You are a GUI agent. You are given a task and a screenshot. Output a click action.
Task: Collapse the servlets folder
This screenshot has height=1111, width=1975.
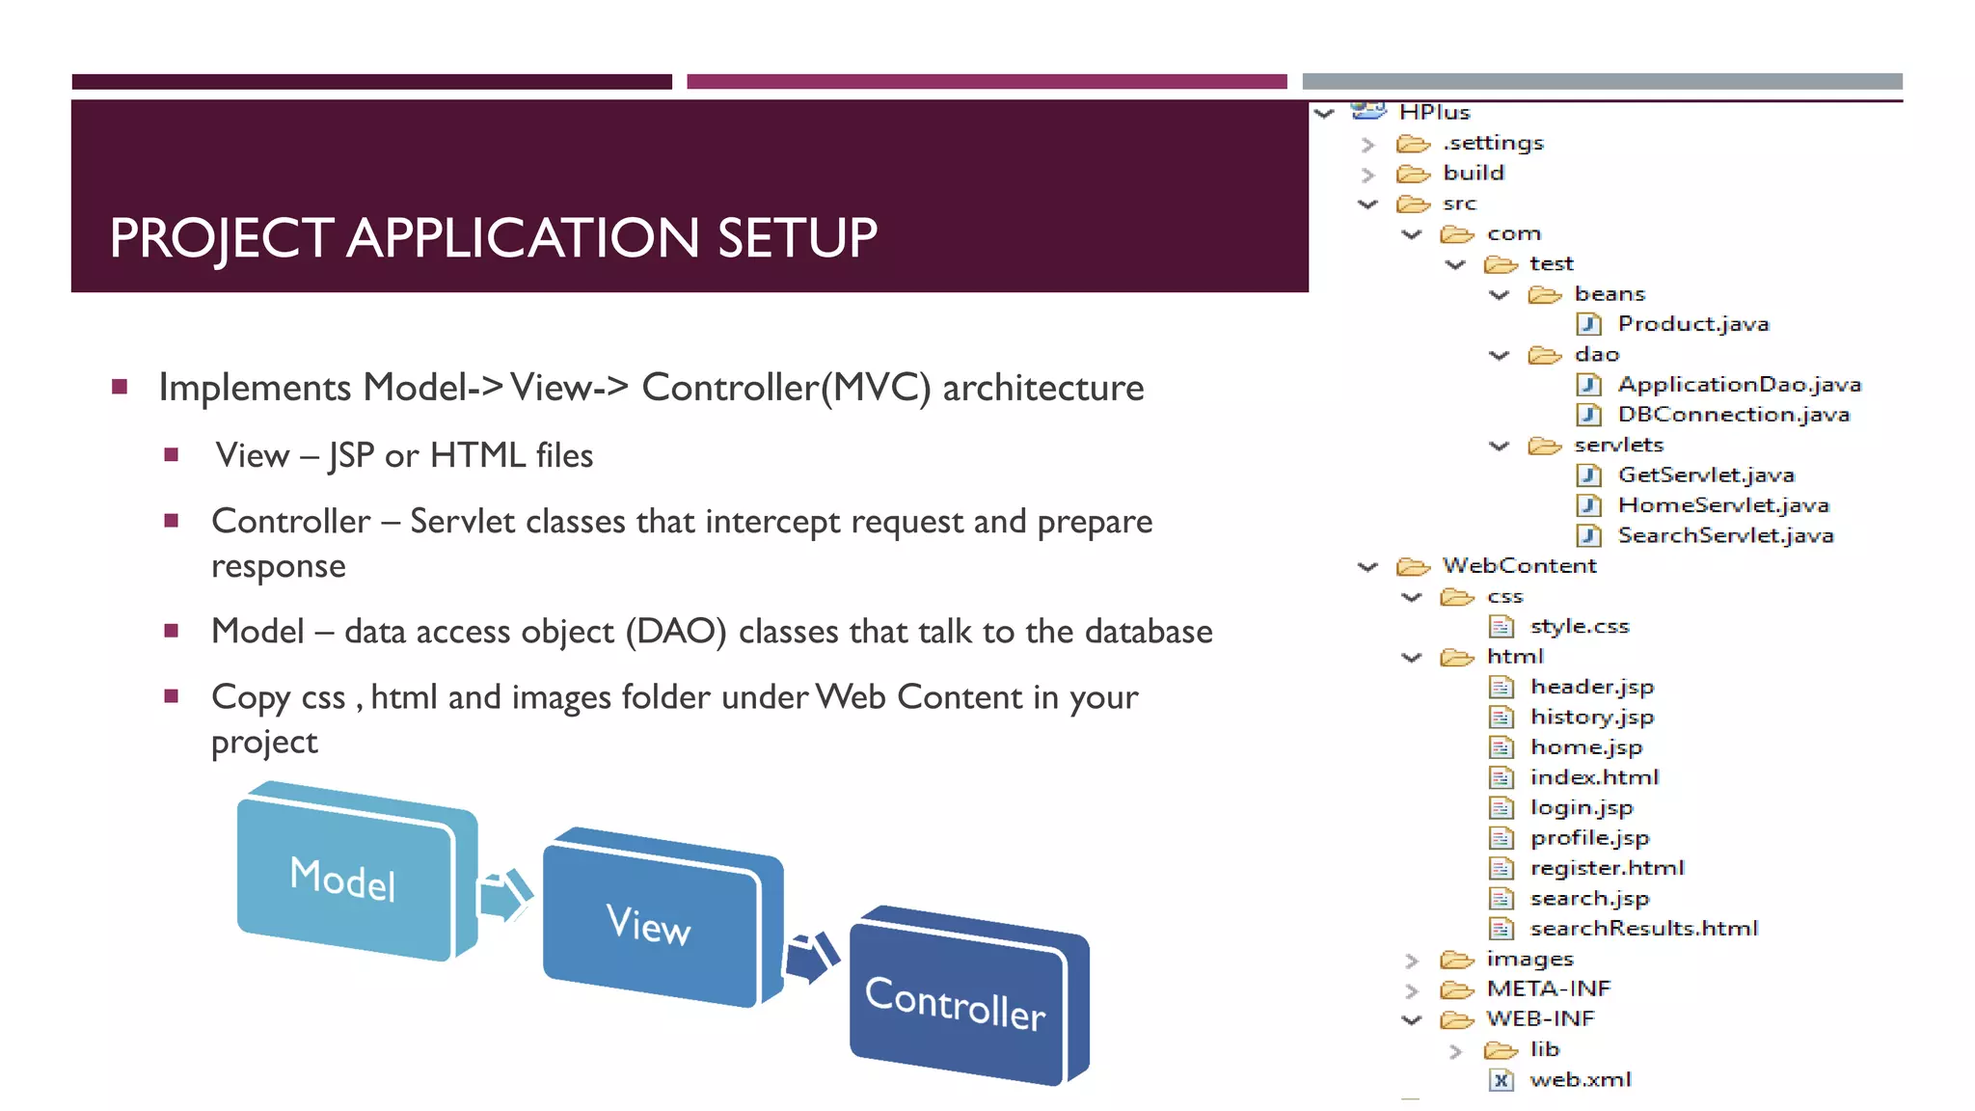1499,446
